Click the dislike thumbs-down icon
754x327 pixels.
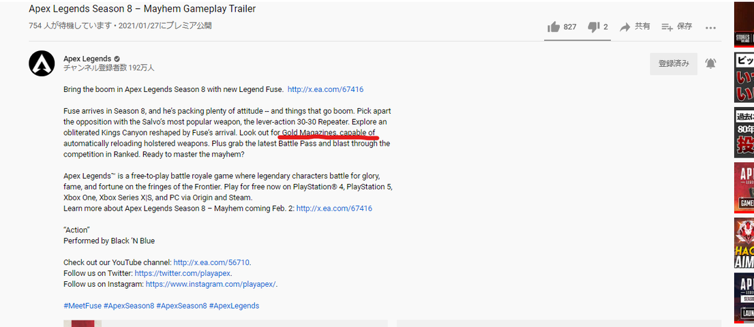tap(593, 27)
